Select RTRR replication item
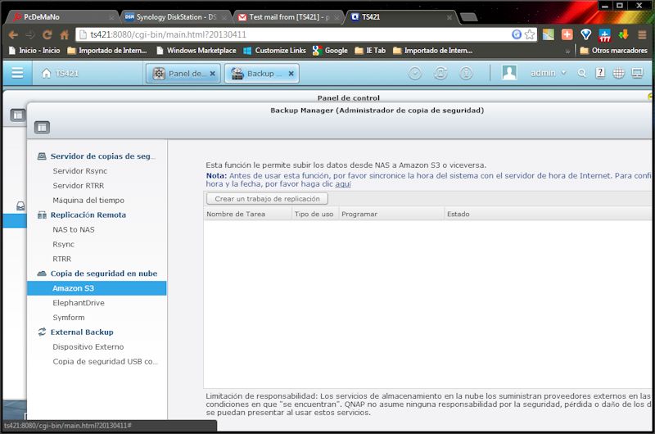The width and height of the screenshot is (655, 434). [x=62, y=259]
